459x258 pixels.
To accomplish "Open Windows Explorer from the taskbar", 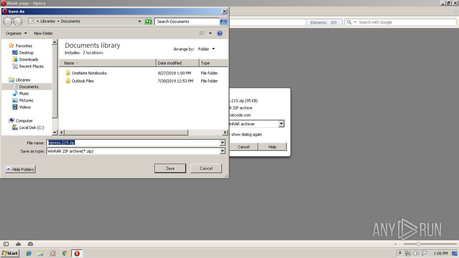I will [x=41, y=253].
